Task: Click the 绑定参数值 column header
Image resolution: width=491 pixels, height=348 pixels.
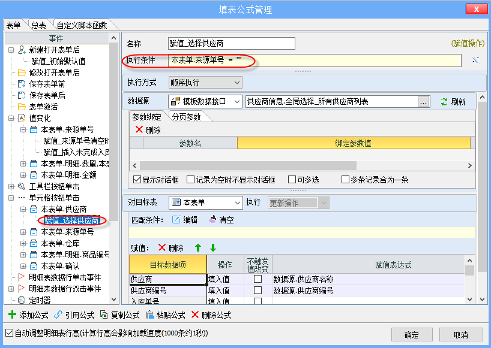Action: click(x=354, y=143)
